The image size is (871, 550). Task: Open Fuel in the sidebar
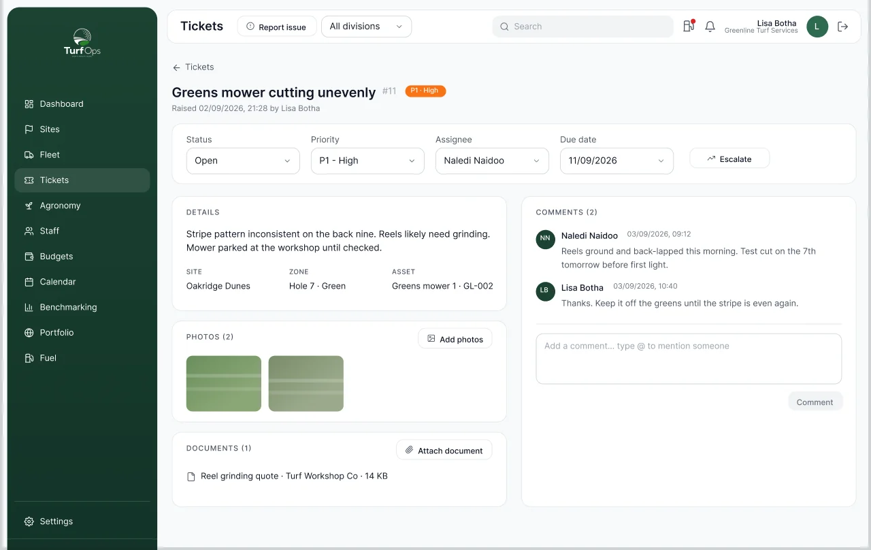(82, 358)
